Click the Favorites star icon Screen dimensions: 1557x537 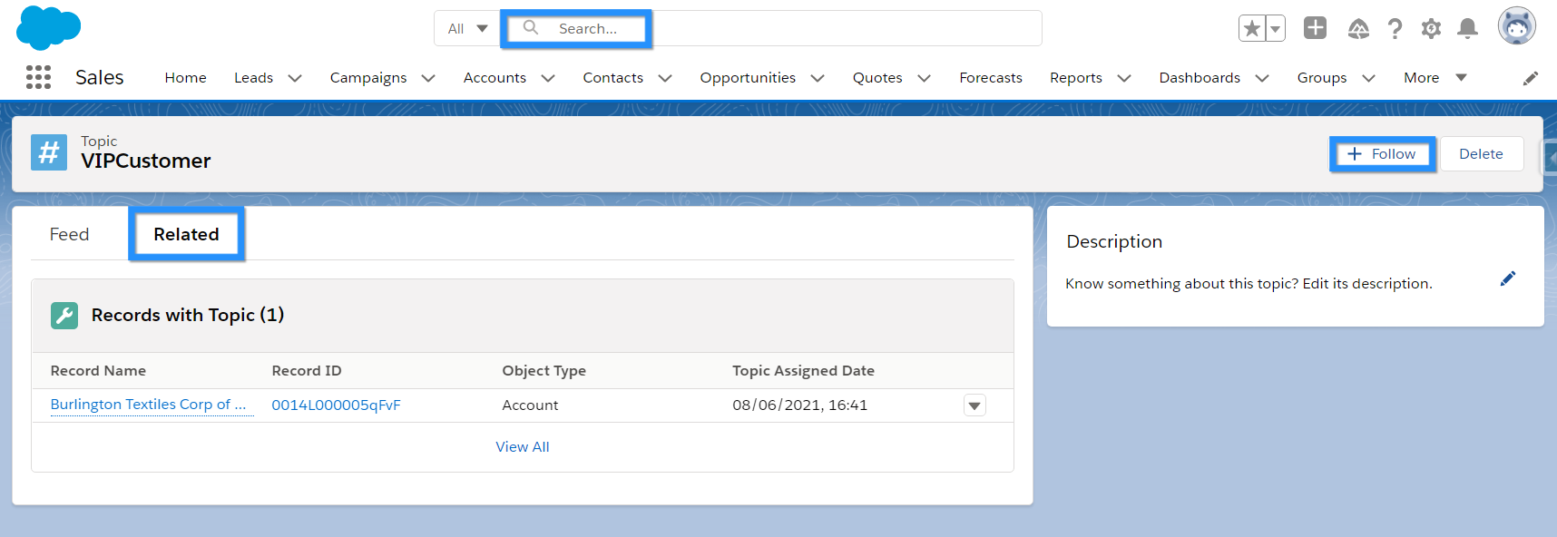1252,29
